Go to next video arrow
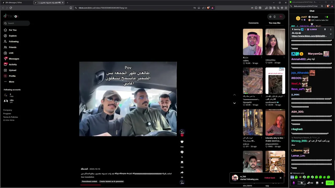 [x=234, y=103]
